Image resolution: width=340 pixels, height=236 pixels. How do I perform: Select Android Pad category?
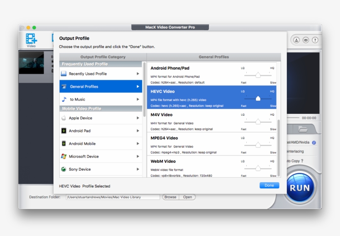101,131
